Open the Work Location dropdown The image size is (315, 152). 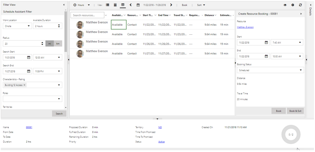(x=17, y=26)
